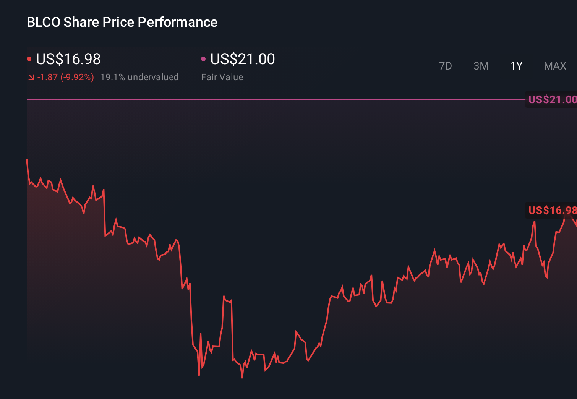Click the horizontal US$21.00 fair value line
The height and width of the screenshot is (399, 577).
(267, 100)
